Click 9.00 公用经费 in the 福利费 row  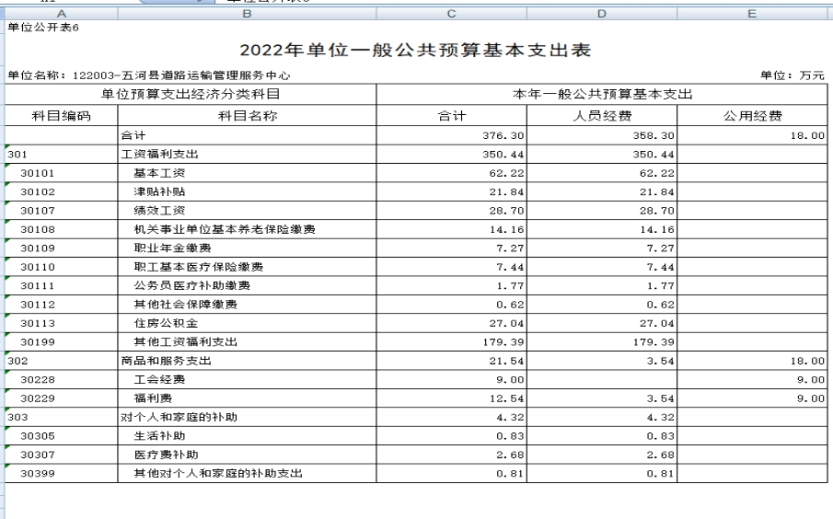click(x=752, y=398)
